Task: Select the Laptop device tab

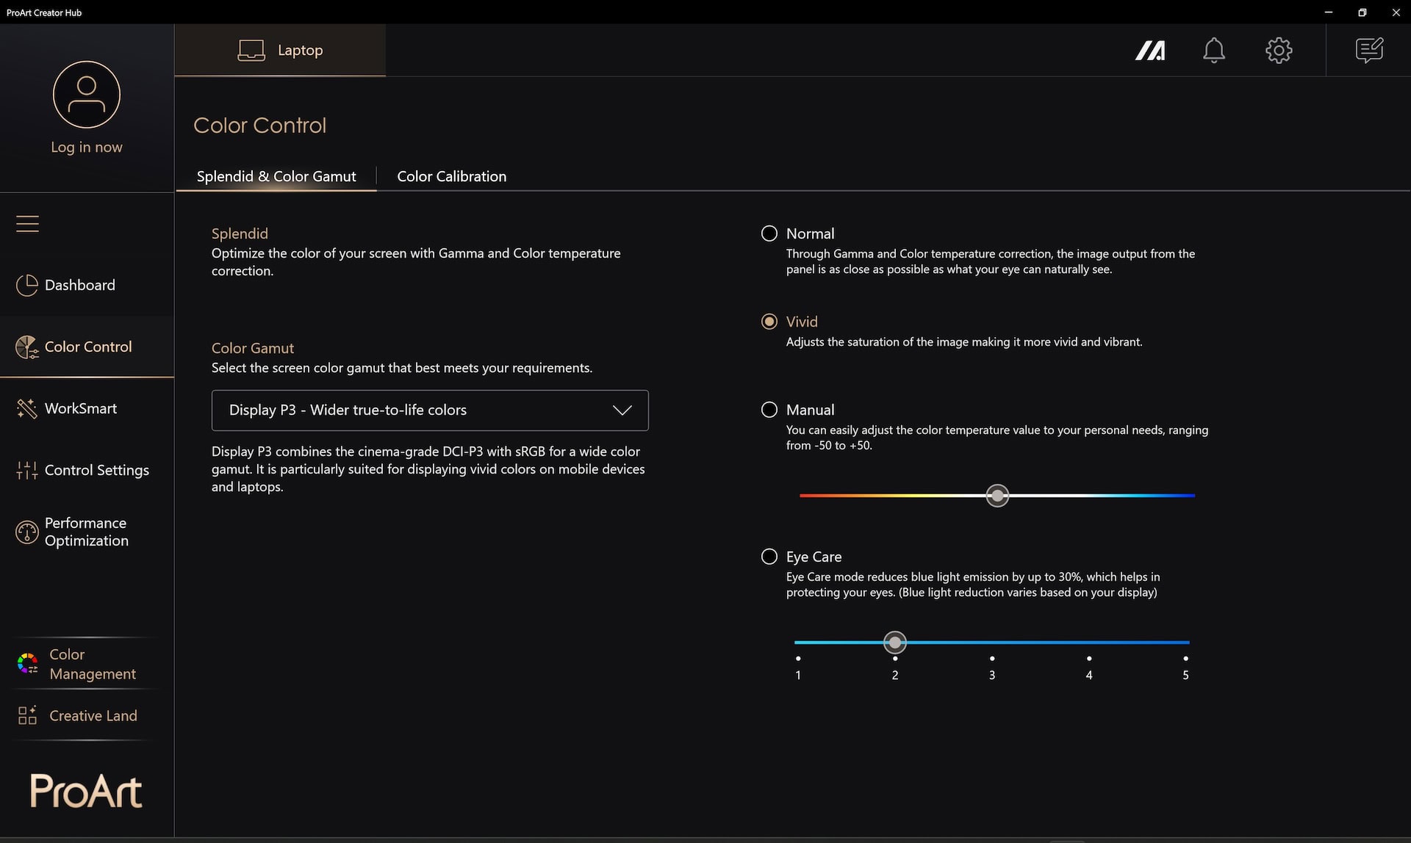Action: tap(280, 50)
